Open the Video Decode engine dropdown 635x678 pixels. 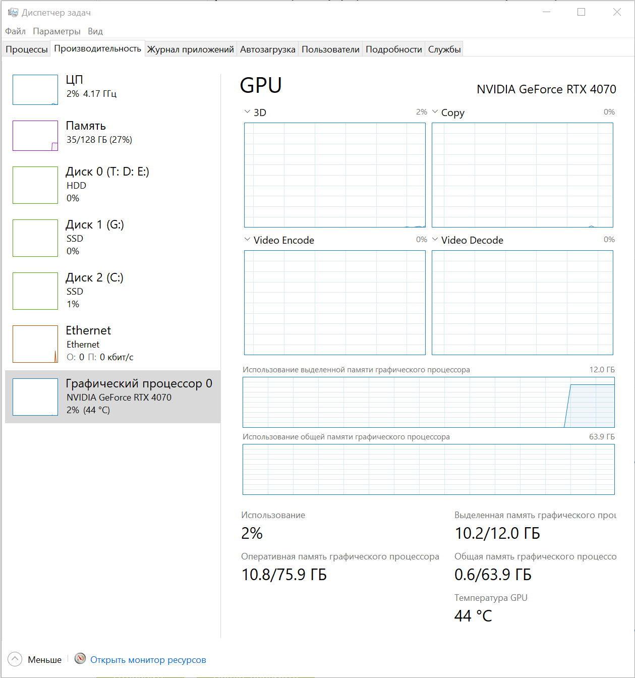(x=435, y=240)
